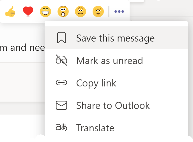Viewport: 193px width, 142px height.
Task: Click the language translate icon
Action: tap(61, 127)
